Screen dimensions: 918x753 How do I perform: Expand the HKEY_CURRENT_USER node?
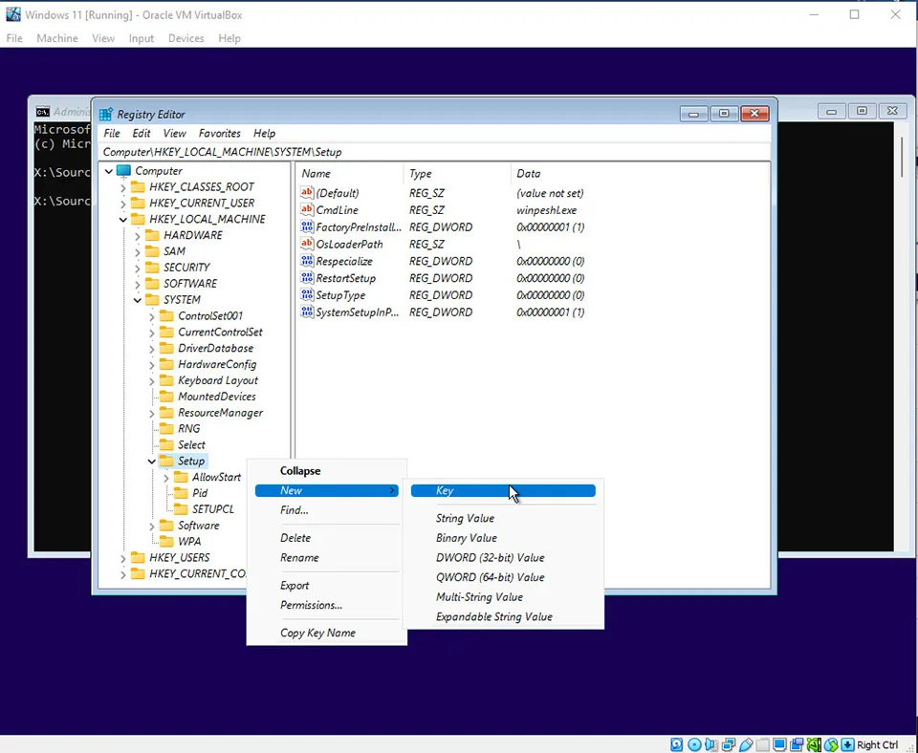(x=123, y=204)
